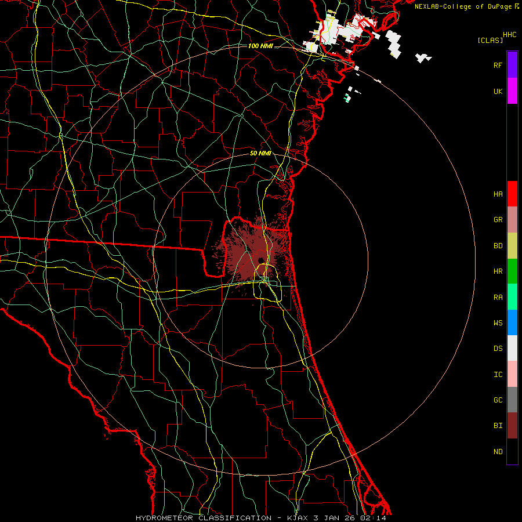Click the BD legend label
The image size is (522, 522).
click(498, 246)
